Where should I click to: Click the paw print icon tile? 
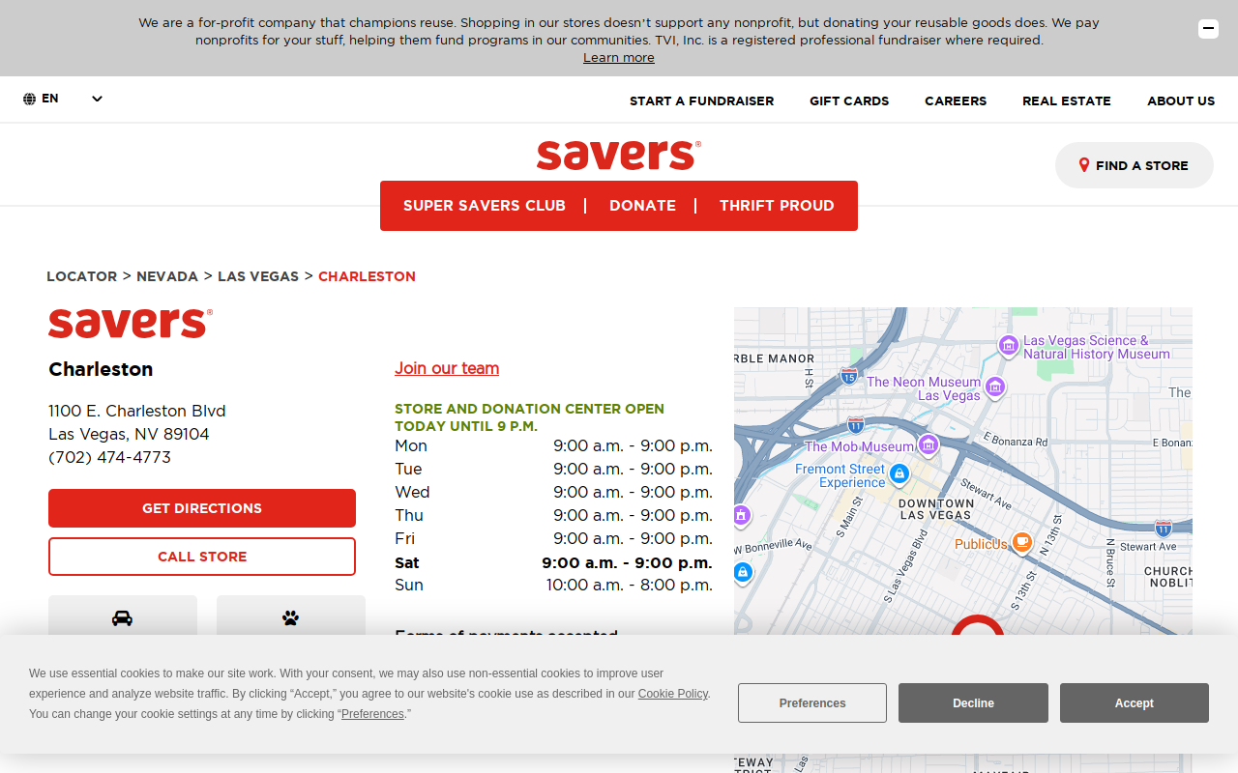[291, 616]
